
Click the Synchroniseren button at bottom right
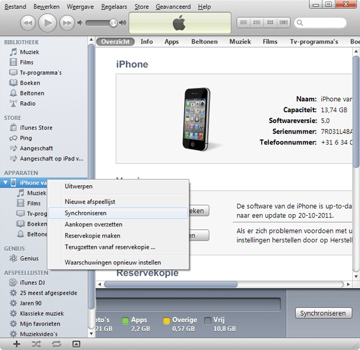(x=324, y=314)
